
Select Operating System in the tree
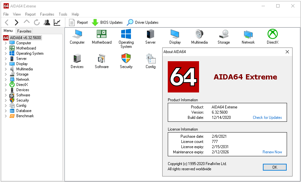[x=30, y=53]
